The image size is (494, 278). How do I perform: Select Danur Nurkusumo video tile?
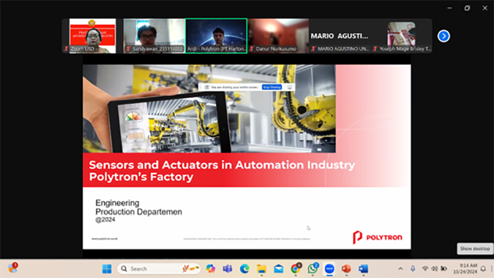278,36
